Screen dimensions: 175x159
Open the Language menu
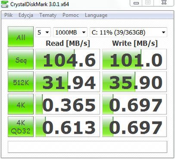[x=96, y=15]
